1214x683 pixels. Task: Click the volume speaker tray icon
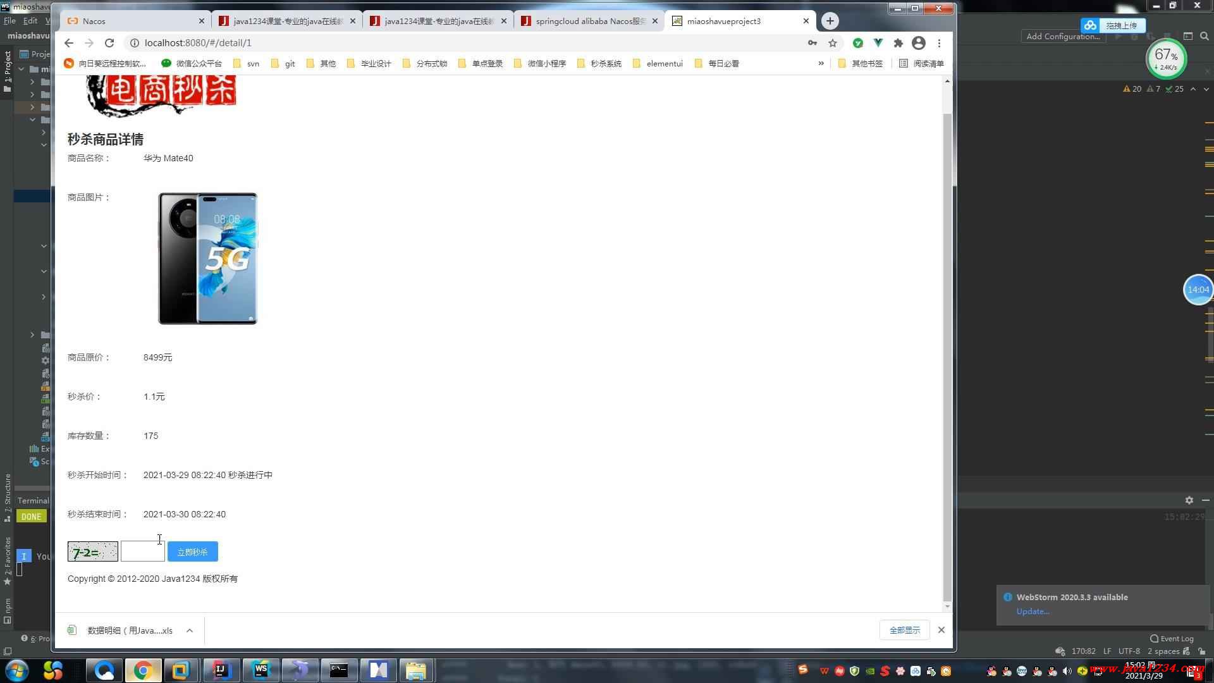click(1067, 672)
